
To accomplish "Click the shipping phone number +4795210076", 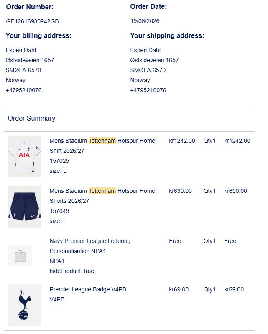I will (148, 90).
